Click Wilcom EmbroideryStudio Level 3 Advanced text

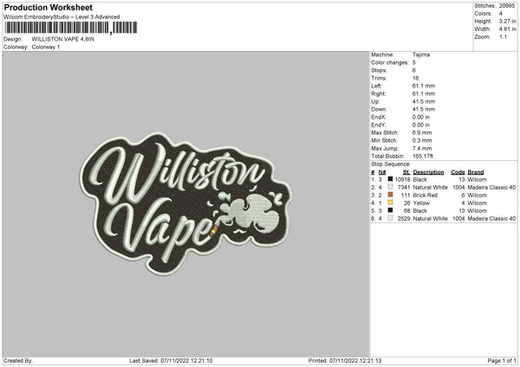(62, 17)
